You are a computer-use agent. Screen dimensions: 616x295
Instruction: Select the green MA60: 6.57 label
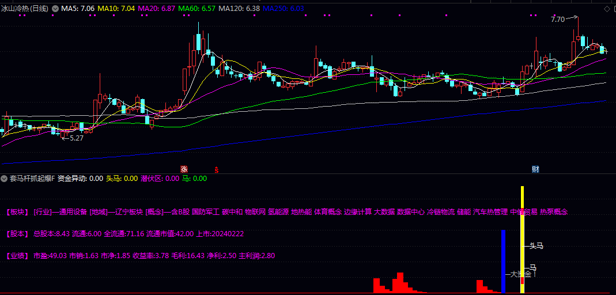(197, 9)
